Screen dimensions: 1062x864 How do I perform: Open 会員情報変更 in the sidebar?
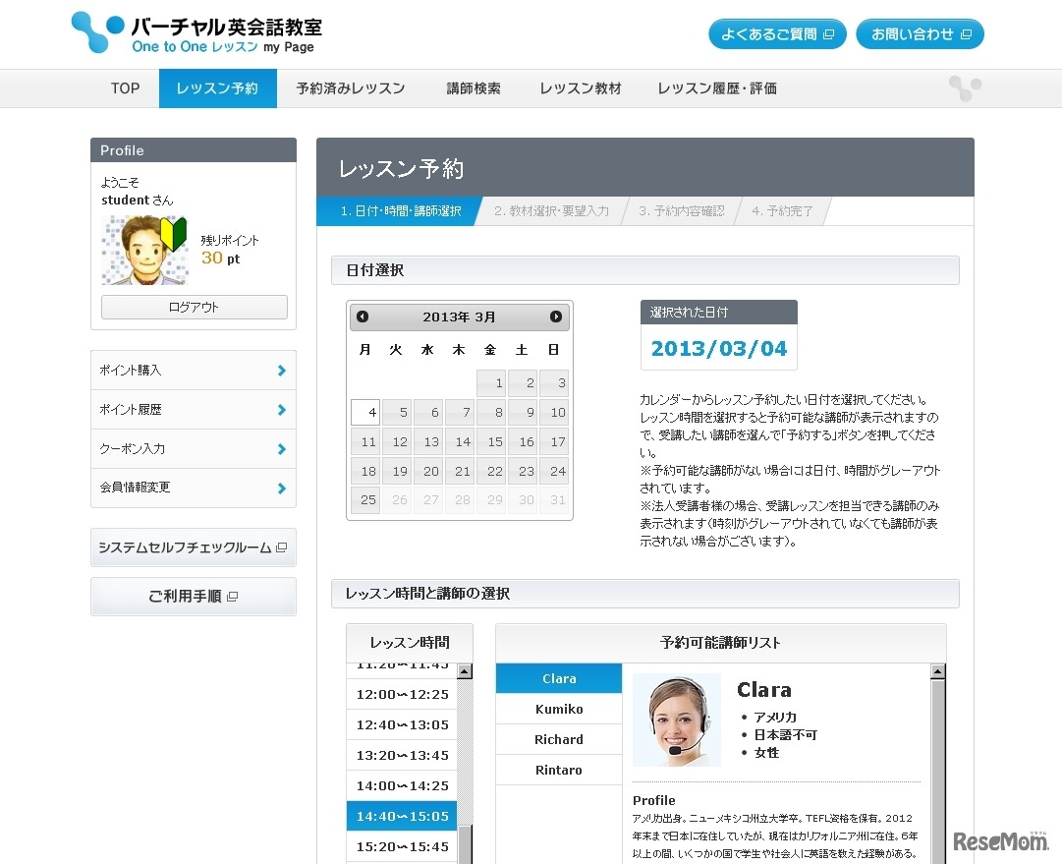click(x=193, y=488)
